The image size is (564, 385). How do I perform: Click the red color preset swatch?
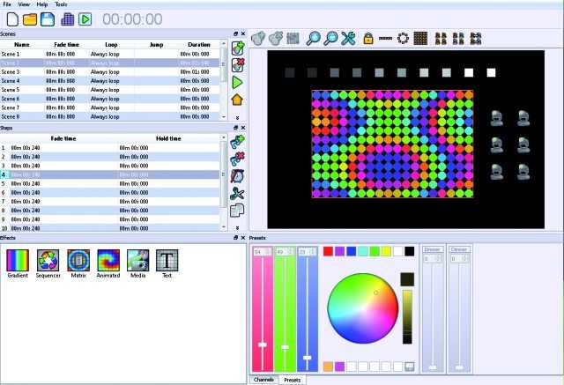tap(328, 251)
